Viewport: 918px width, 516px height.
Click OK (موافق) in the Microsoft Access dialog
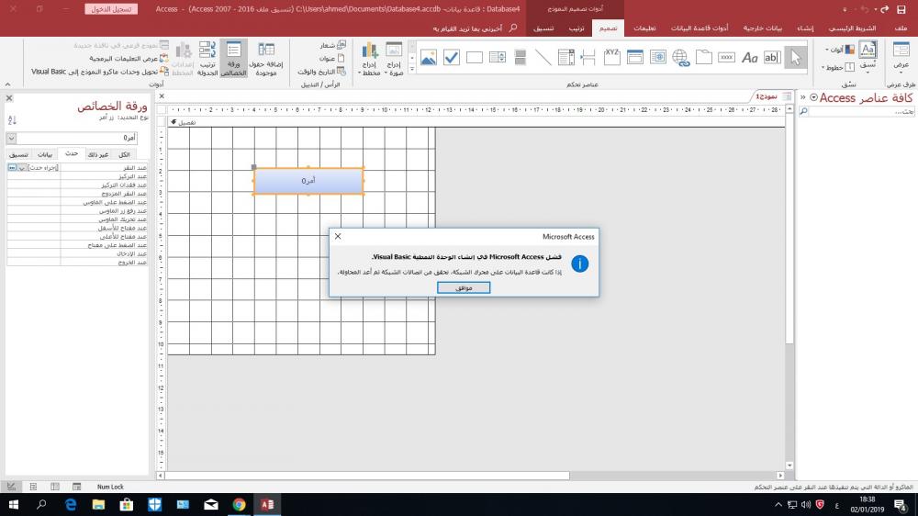click(463, 287)
